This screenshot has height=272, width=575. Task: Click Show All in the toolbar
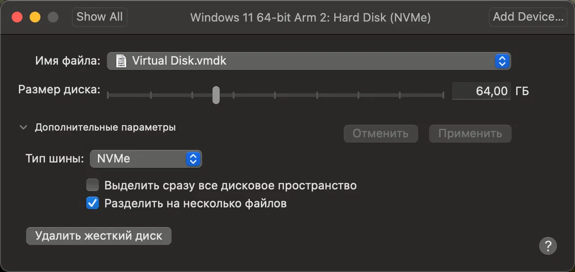click(99, 17)
